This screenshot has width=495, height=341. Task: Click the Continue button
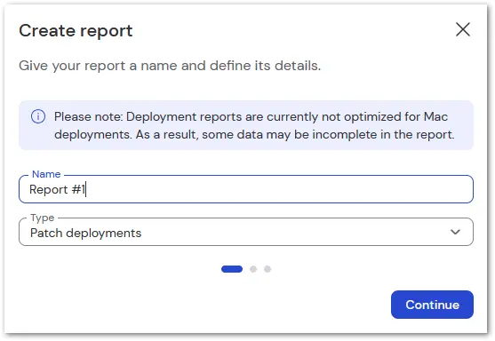click(x=432, y=305)
